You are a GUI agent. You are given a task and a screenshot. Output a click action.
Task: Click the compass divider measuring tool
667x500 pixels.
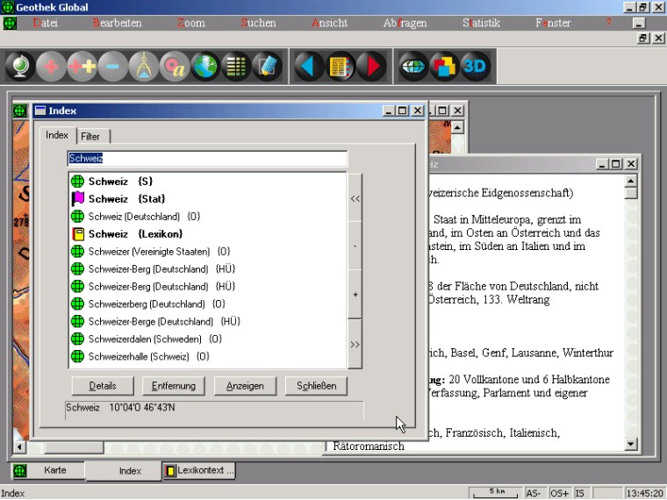click(x=144, y=68)
